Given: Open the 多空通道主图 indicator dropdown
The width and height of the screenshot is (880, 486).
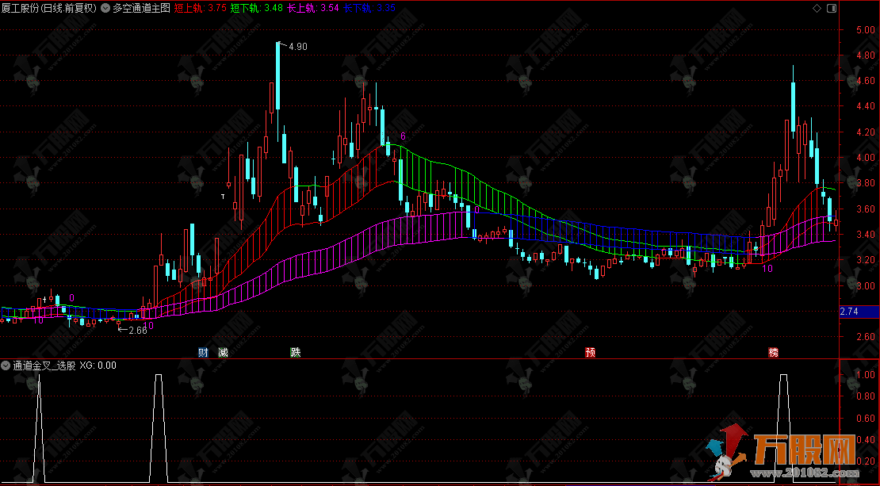Looking at the screenshot, I should 105,8.
